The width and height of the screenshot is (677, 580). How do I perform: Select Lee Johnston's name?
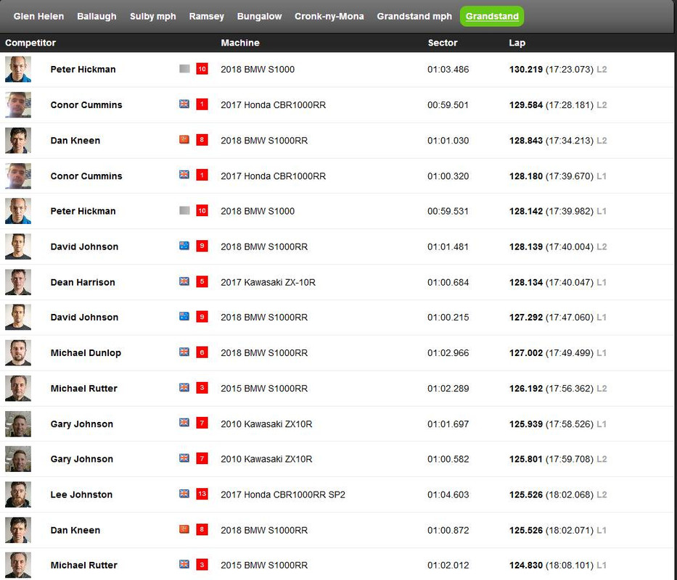(x=81, y=494)
